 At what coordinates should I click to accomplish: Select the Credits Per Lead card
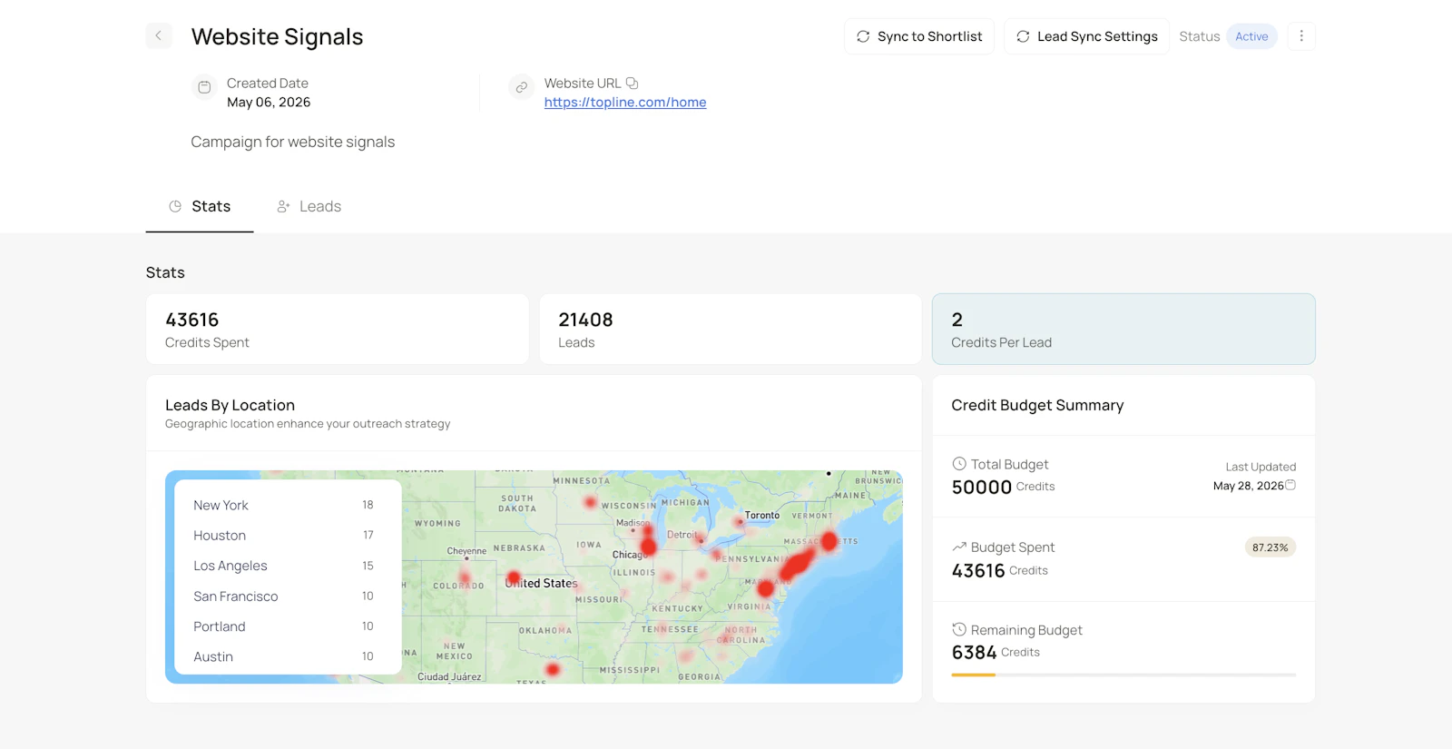tap(1123, 330)
